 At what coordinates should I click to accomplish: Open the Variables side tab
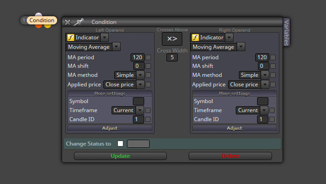[x=286, y=33]
